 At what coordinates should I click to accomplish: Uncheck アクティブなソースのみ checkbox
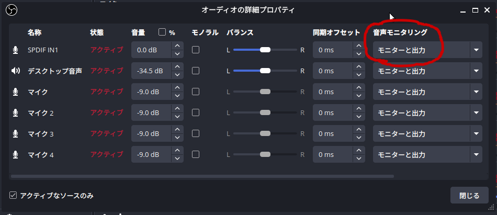(13, 196)
